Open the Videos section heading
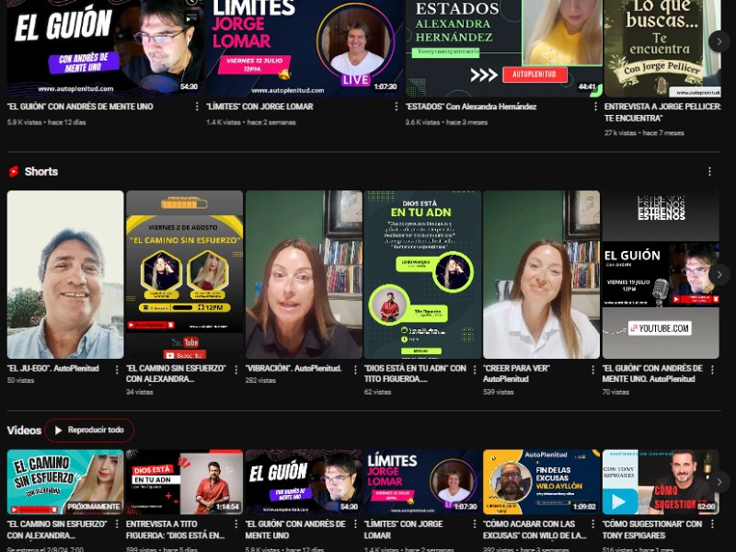 [24, 430]
